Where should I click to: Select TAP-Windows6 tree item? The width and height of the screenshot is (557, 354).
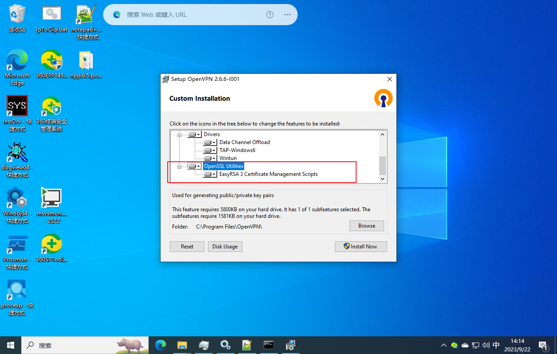click(238, 150)
